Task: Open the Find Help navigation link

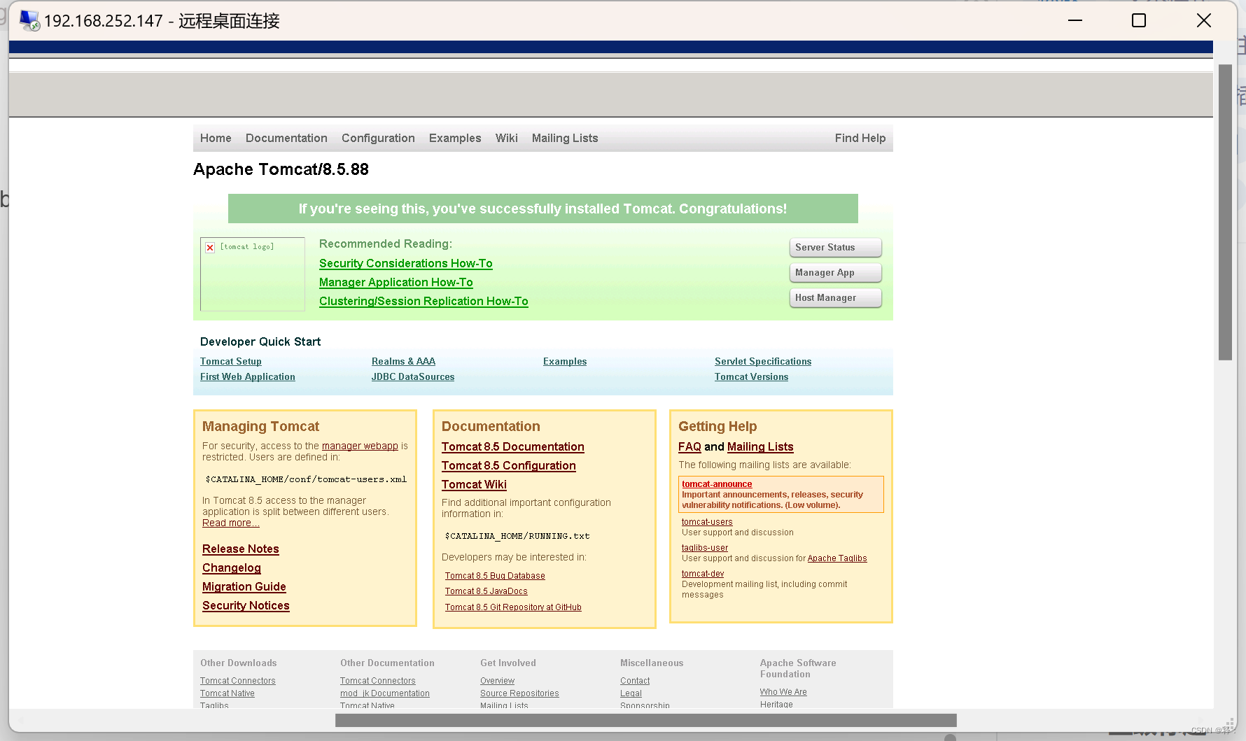Action: (x=860, y=138)
